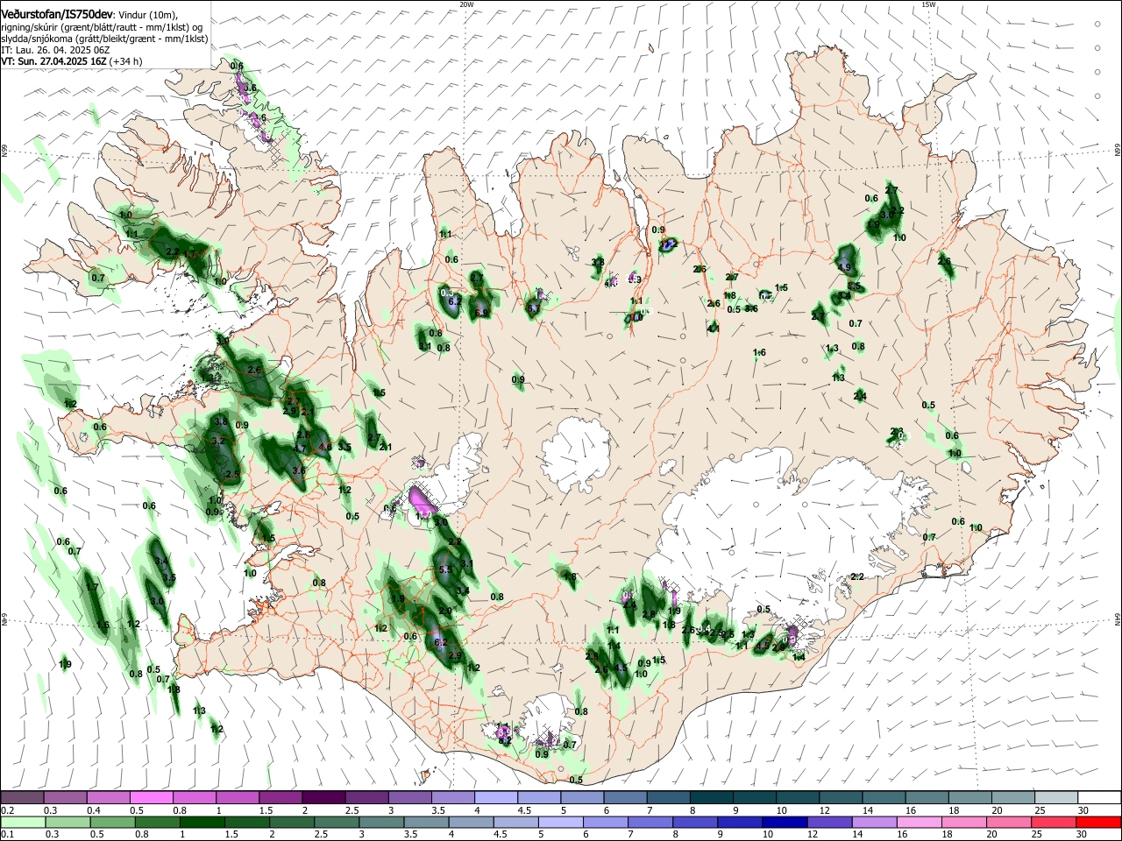
Task: Select the palest green rain swatch between 0.1 and 0.3
Action: (22, 822)
